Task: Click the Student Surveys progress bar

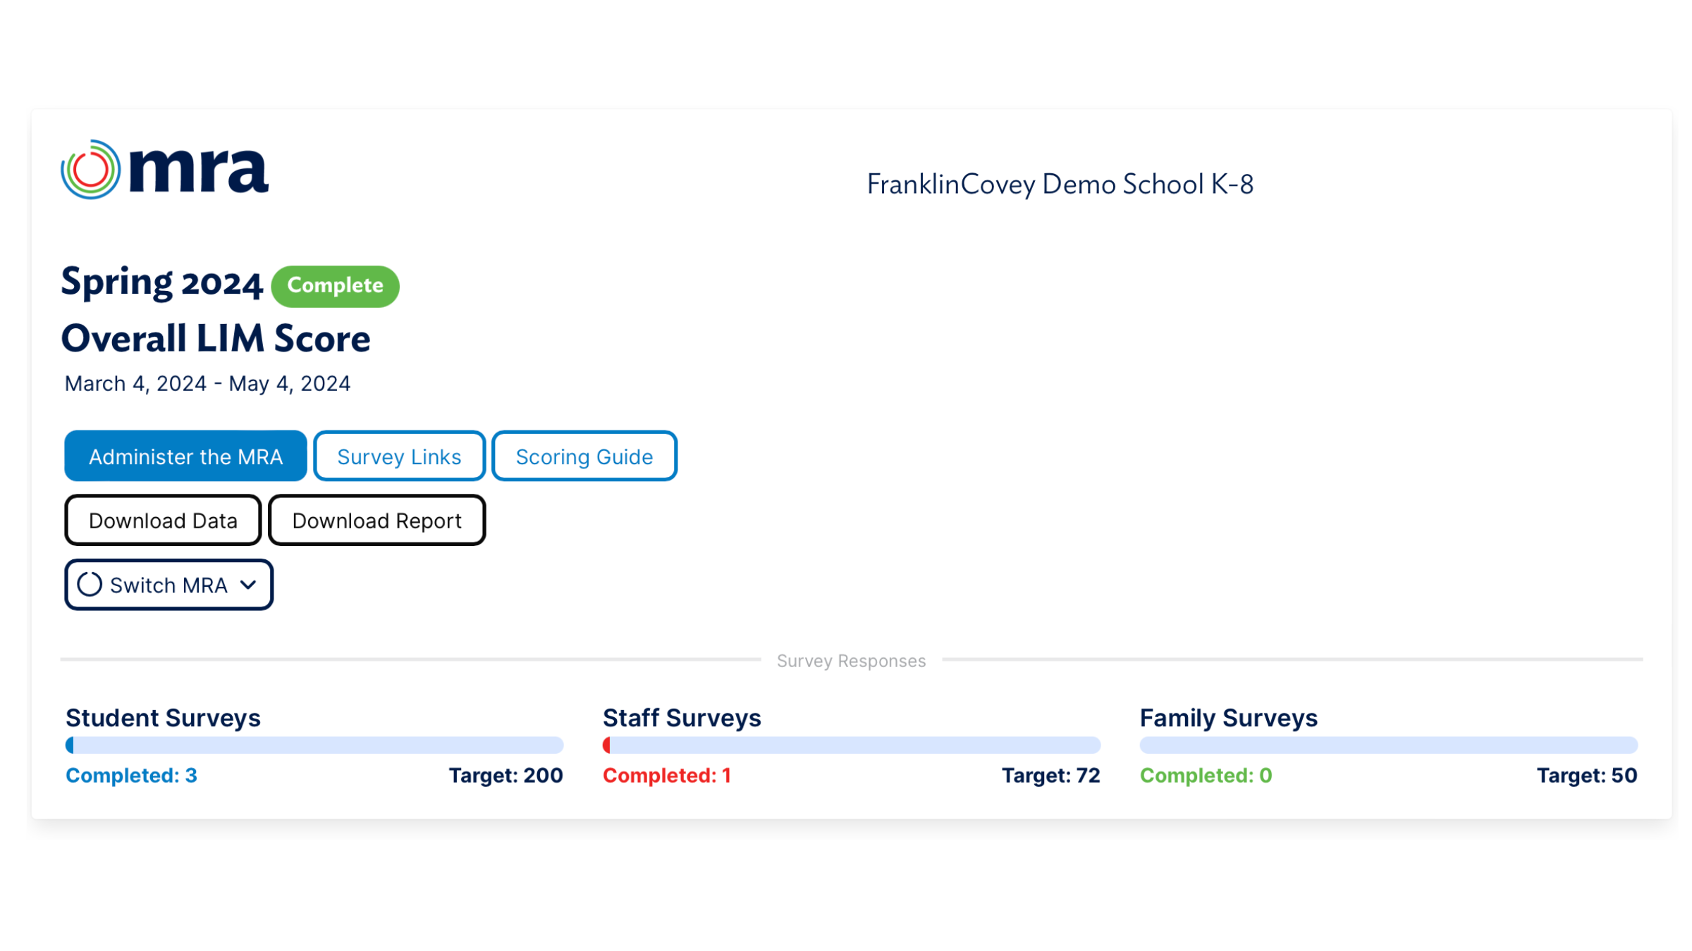Action: [x=314, y=745]
